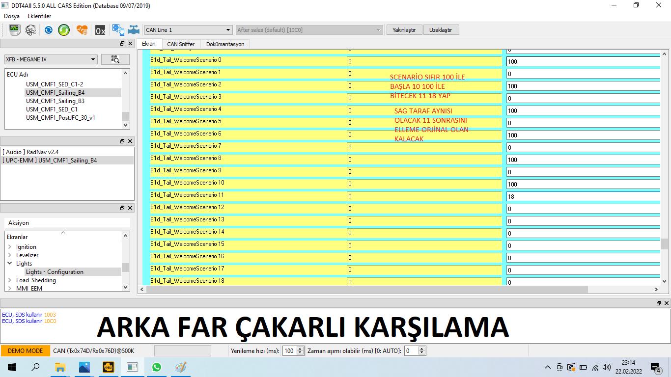The height and width of the screenshot is (377, 671).
Task: Open WhatsApp from the taskbar
Action: coord(156,367)
